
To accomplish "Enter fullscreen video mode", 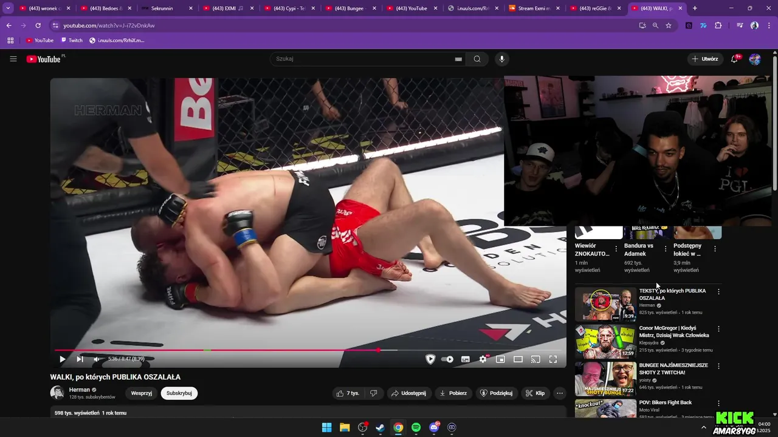I will (553, 359).
